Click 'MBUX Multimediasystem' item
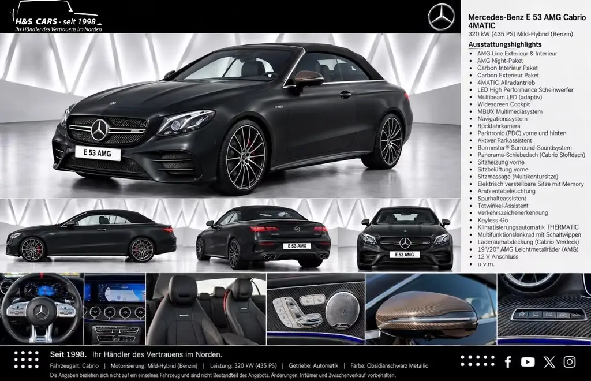 tap(510, 111)
